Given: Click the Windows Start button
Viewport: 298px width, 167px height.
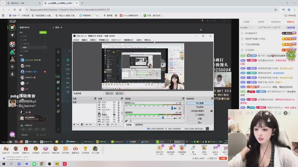Looking at the screenshot, I should [4, 164].
